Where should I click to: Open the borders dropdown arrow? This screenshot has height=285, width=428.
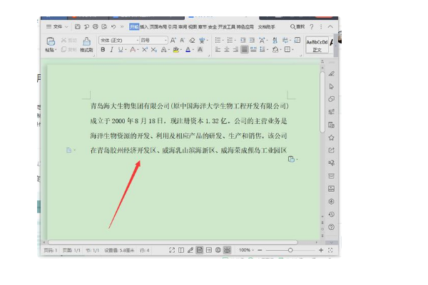click(x=293, y=49)
